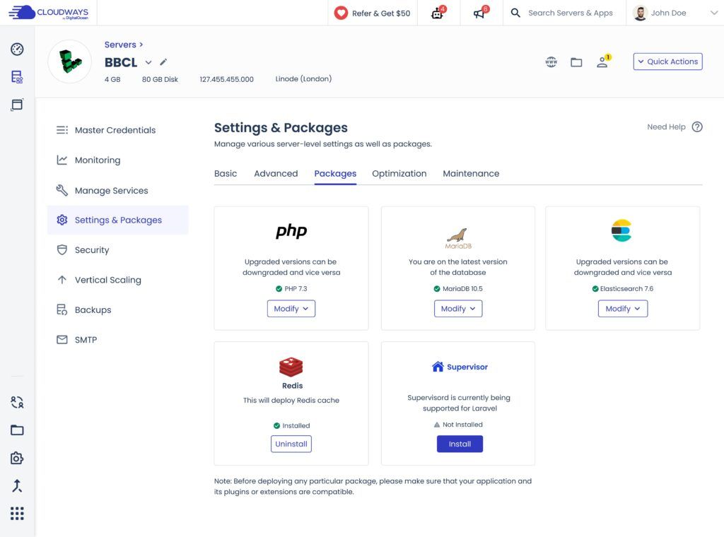Click the Elasticsearch logo
The height and width of the screenshot is (537, 724).
(621, 230)
